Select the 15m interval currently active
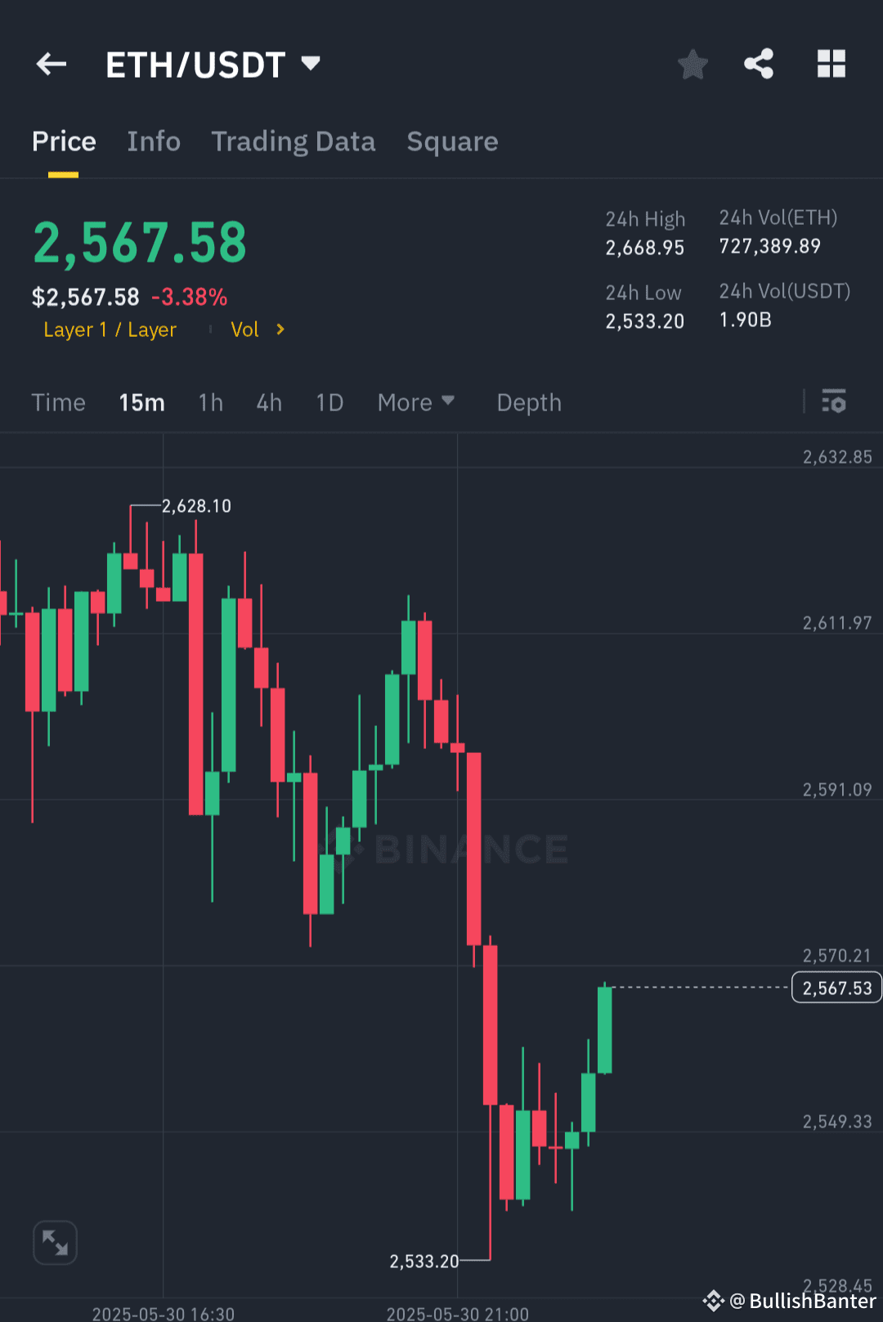883x1322 pixels. (141, 402)
